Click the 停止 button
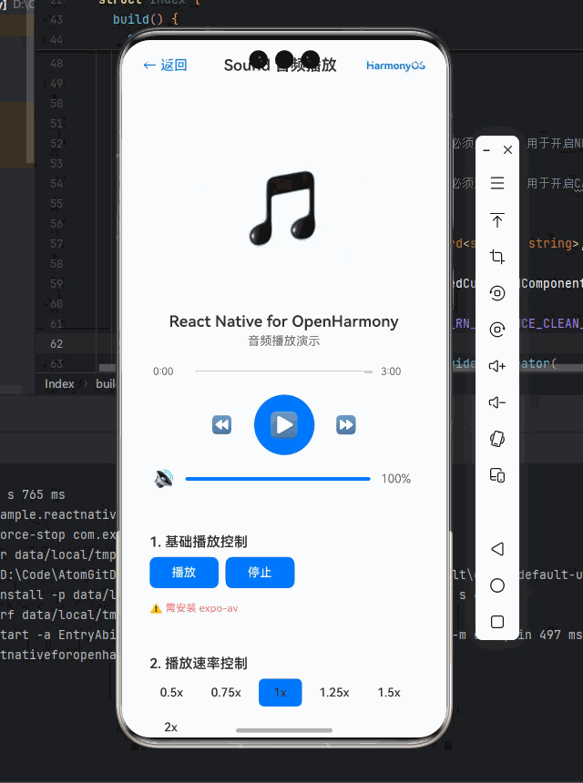This screenshot has height=783, width=583. pyautogui.click(x=260, y=573)
